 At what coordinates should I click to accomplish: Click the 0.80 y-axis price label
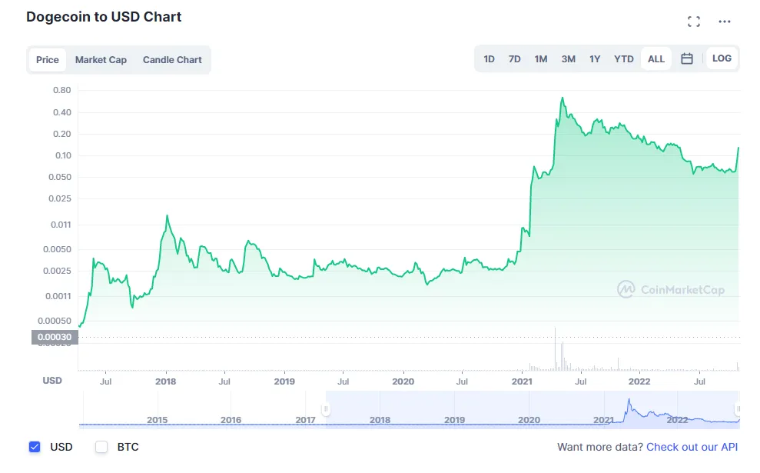click(x=62, y=90)
